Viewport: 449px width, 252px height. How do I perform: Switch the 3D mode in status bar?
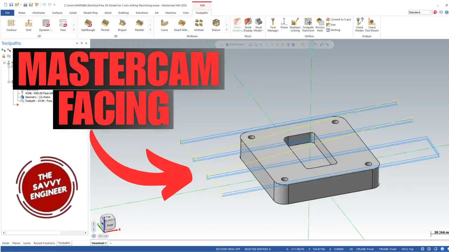point(351,249)
